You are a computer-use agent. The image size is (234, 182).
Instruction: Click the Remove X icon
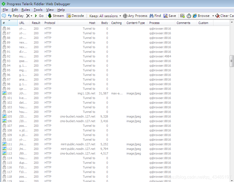pos(28,16)
